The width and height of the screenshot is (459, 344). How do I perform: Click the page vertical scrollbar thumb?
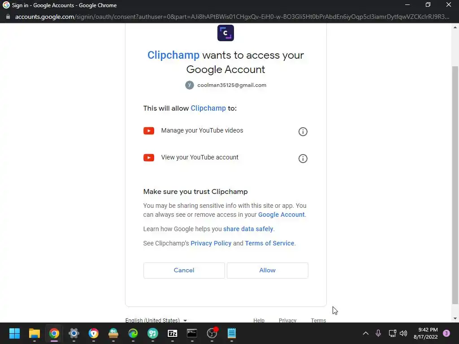[x=455, y=185]
